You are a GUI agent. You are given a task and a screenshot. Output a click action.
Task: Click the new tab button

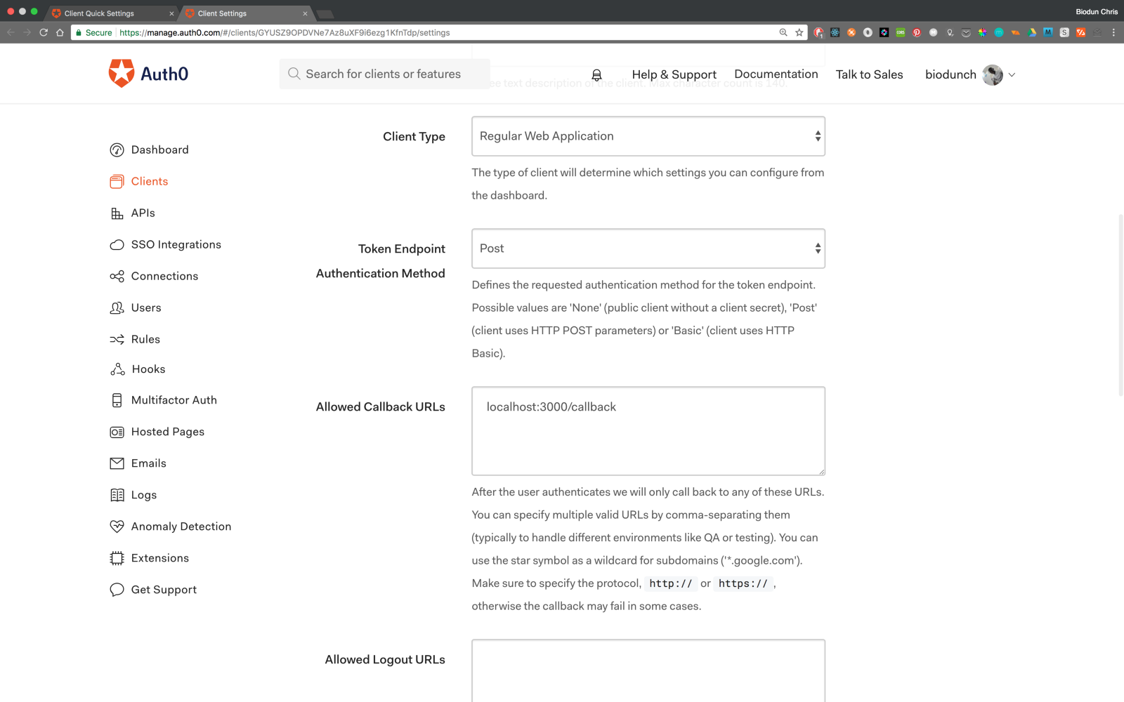click(325, 14)
